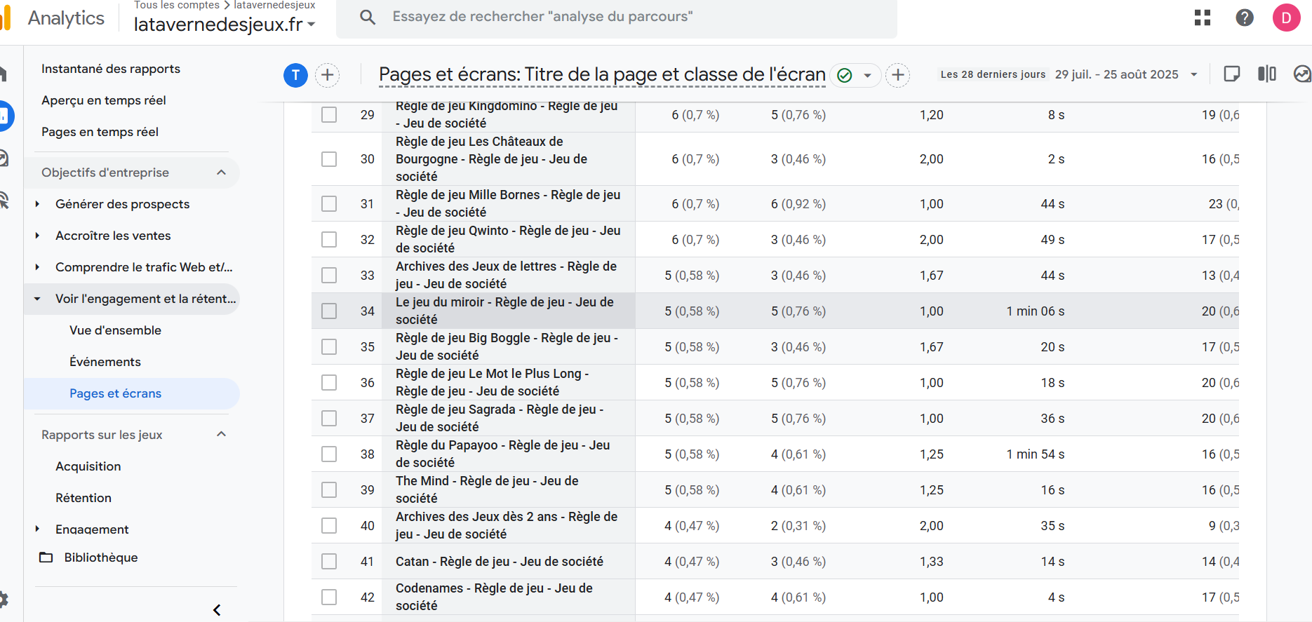Check the row 38 Papayoo checkbox
This screenshot has height=622, width=1312.
coord(329,454)
